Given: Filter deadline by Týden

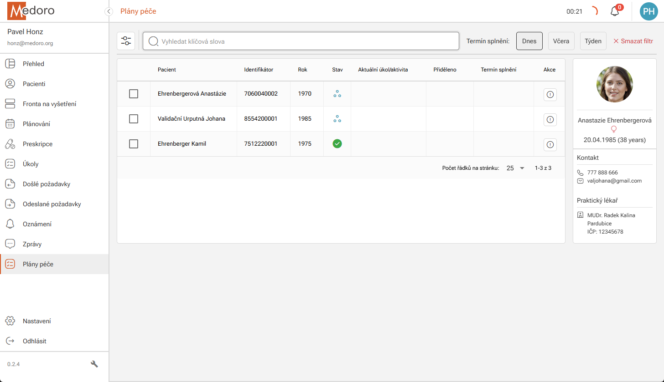Looking at the screenshot, I should 593,41.
